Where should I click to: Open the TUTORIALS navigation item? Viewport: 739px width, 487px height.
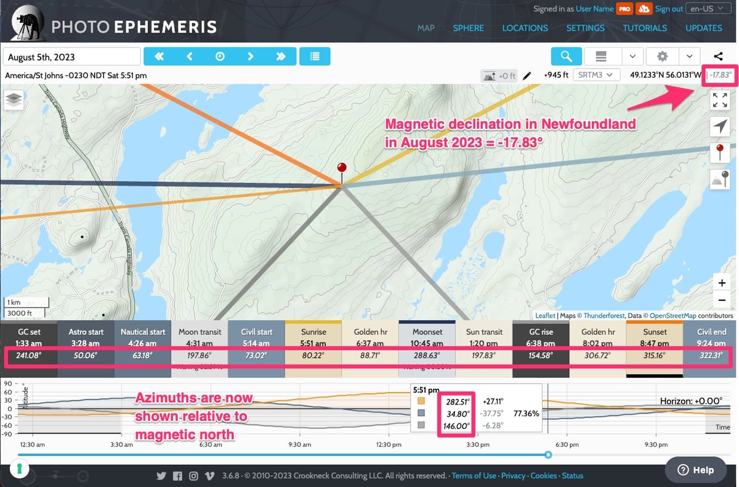click(x=645, y=28)
